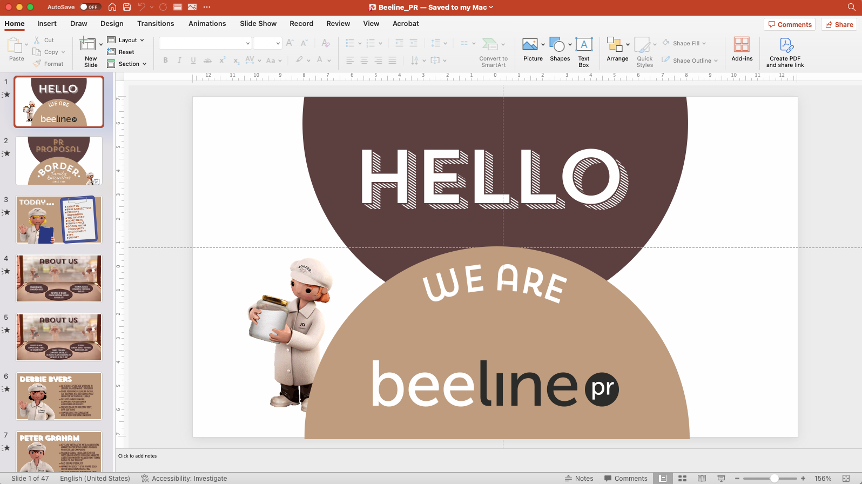Click the Clear Formatting icon

click(325, 43)
